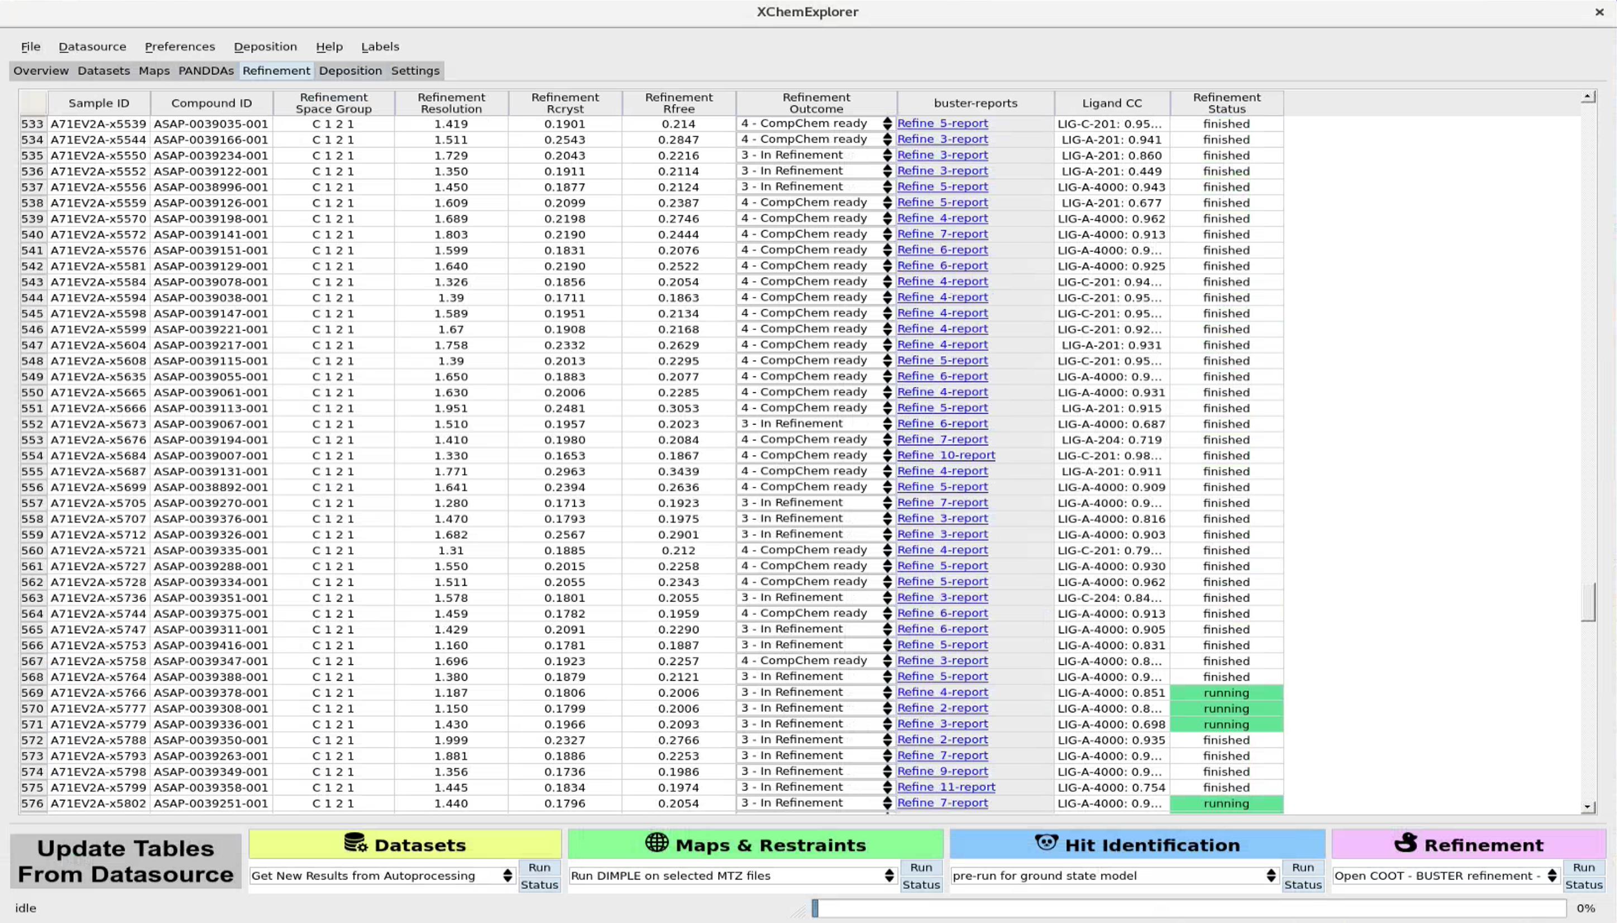Select row header 569
Screen dimensions: 1617x923
(x=32, y=692)
